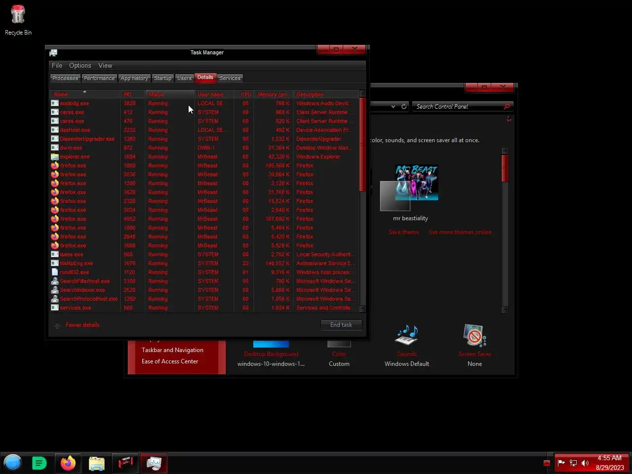Open the volume speaker tray icon
This screenshot has height=474, width=632.
point(585,463)
